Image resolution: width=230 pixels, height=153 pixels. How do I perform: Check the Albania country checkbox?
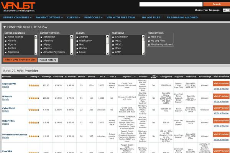coord(6,41)
